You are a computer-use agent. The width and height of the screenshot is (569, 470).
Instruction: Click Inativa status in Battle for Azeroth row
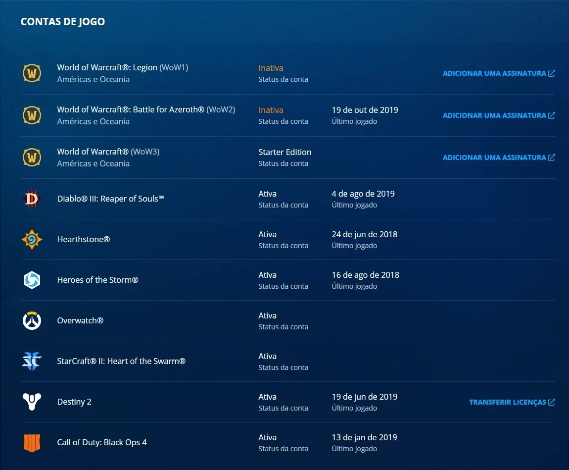(271, 110)
